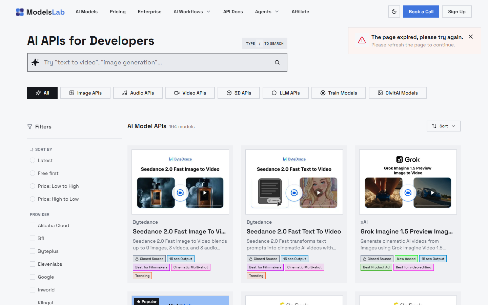This screenshot has width=488, height=305.
Task: Click the music note icon on Audio APIs
Action: [x=125, y=93]
